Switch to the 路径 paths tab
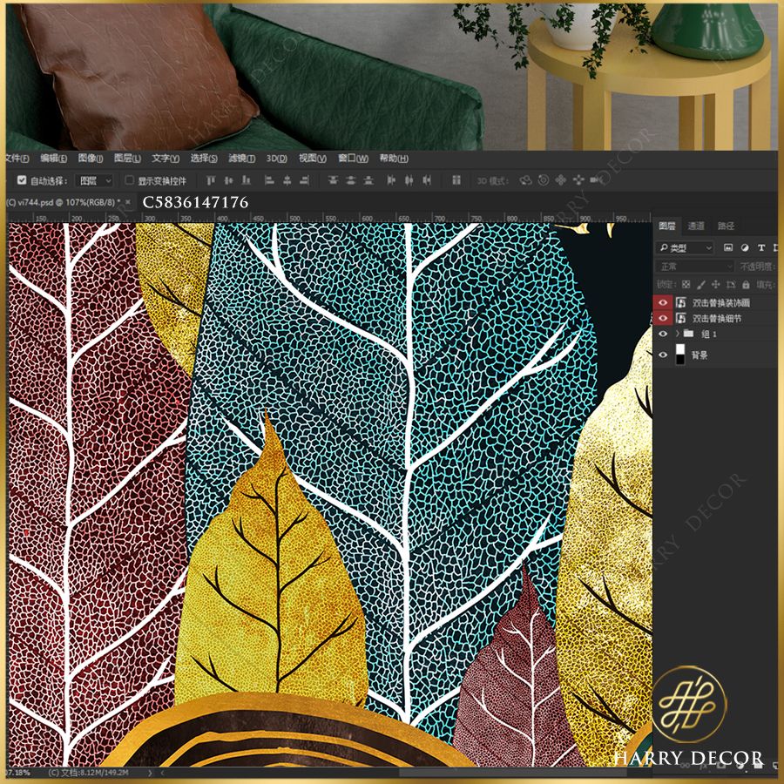The width and height of the screenshot is (784, 784). click(726, 226)
